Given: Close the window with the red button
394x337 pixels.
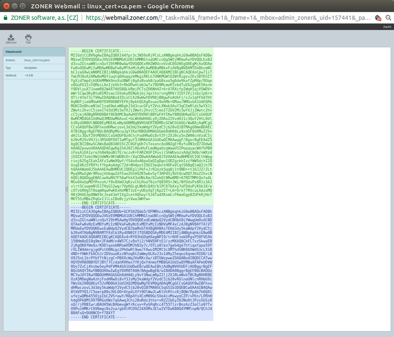Looking at the screenshot, I should [6, 6].
